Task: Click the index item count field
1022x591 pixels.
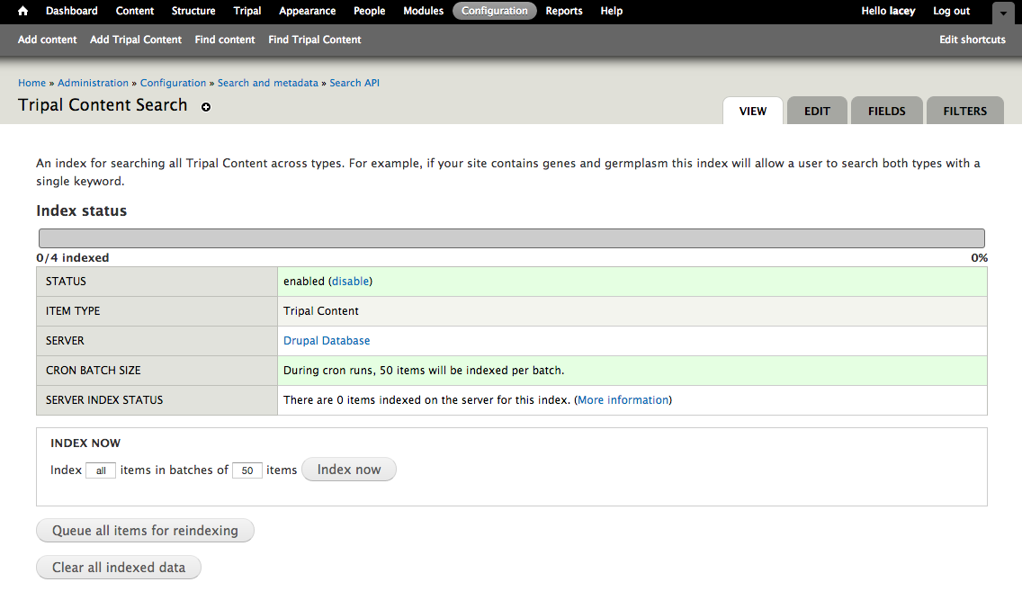Action: 101,470
